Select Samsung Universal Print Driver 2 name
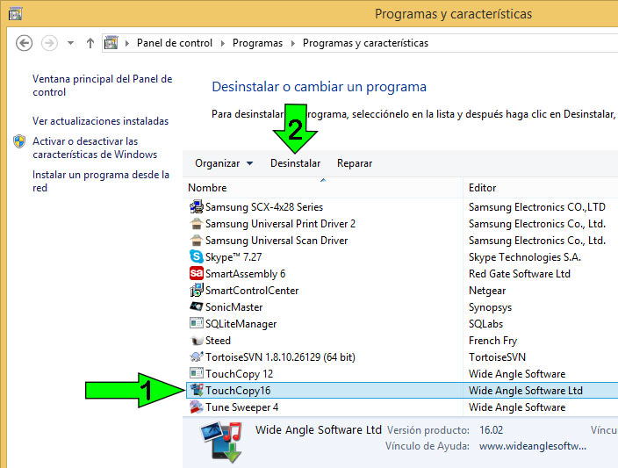The height and width of the screenshot is (468, 618). point(280,224)
